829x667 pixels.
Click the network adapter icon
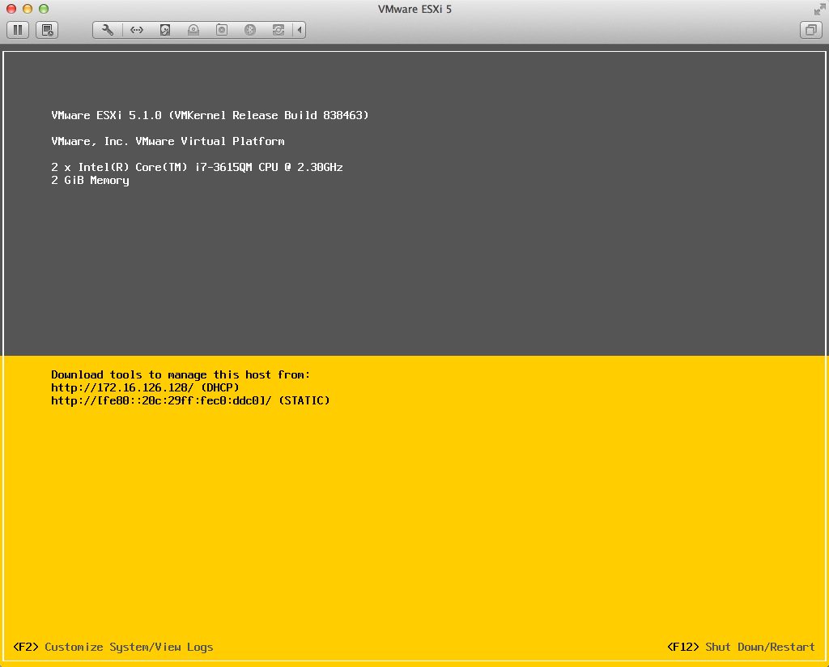136,30
